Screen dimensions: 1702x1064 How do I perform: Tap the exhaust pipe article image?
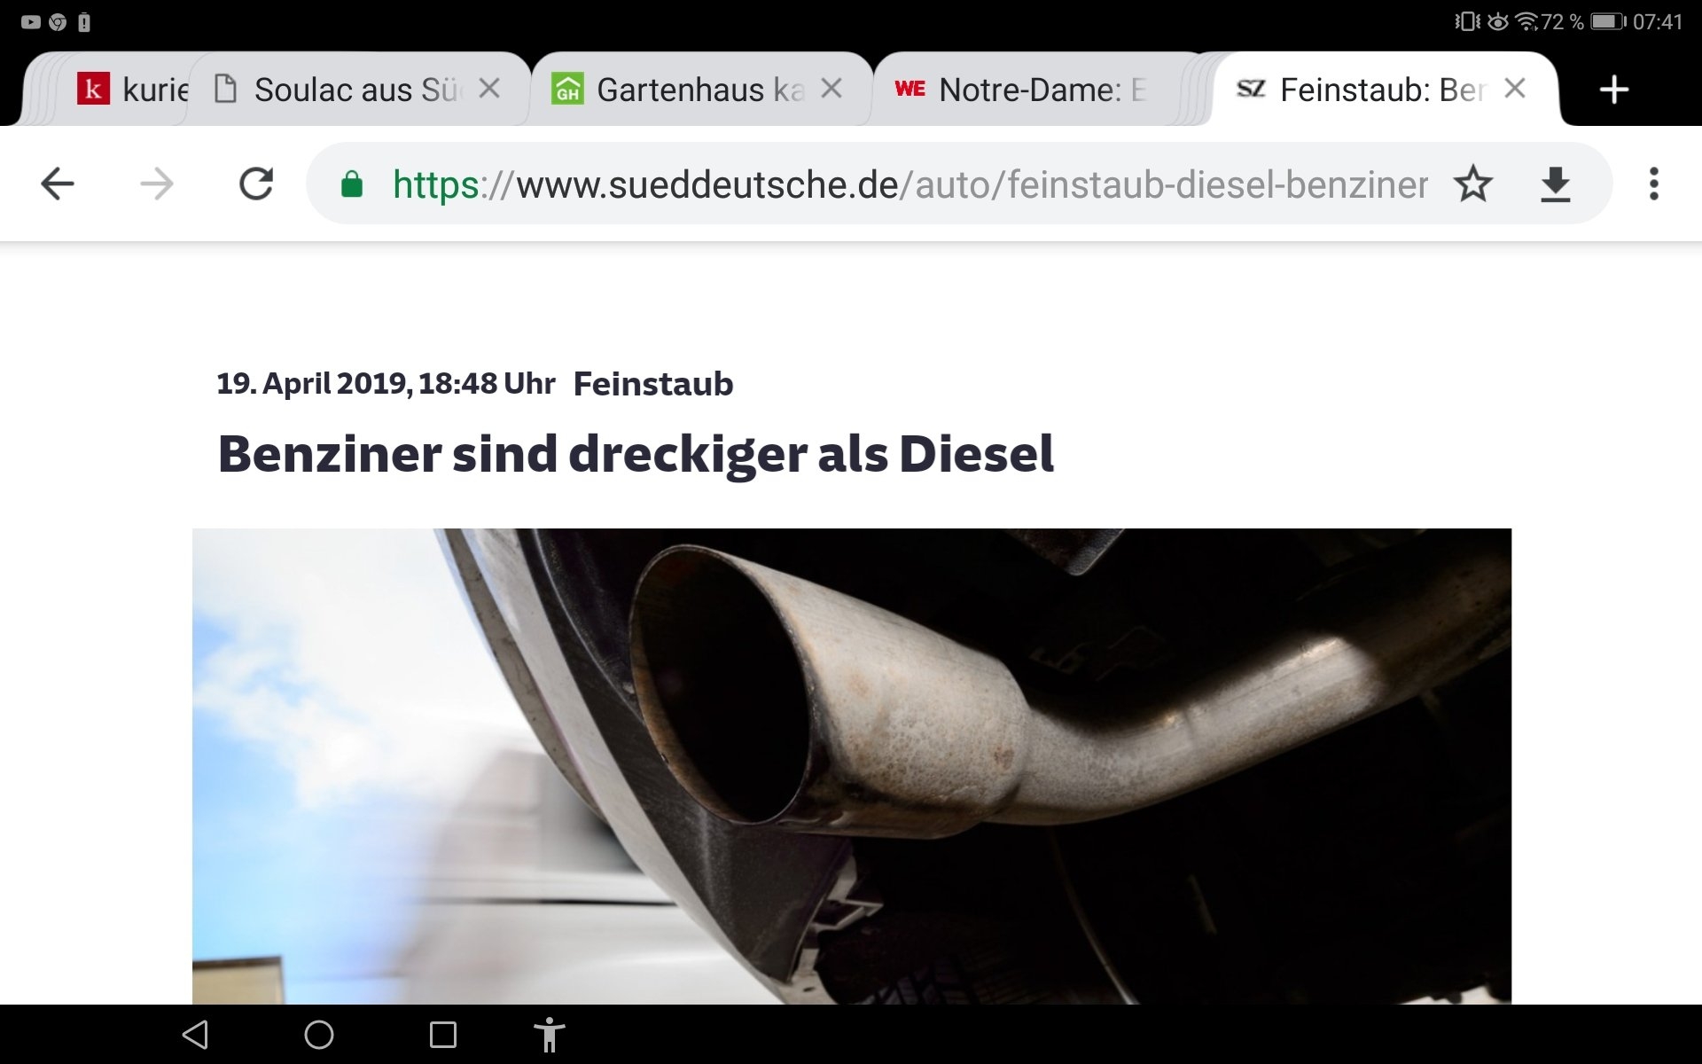click(851, 767)
